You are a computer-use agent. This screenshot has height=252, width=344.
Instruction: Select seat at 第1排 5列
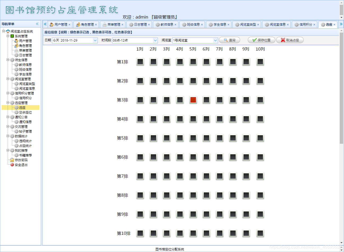(193, 62)
